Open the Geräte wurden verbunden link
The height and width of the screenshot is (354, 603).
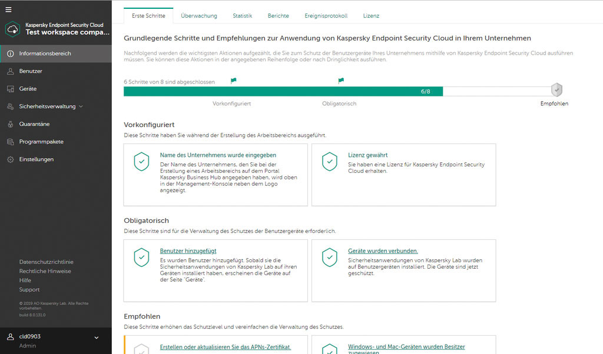tap(383, 251)
